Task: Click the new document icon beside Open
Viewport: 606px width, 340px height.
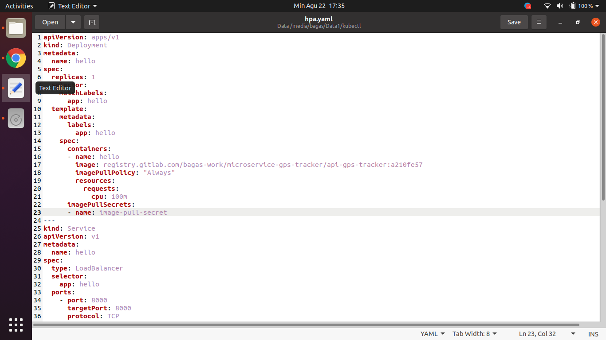Action: 92,22
